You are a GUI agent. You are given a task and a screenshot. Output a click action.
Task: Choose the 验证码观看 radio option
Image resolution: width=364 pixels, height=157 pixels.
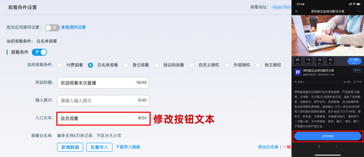(x=156, y=65)
